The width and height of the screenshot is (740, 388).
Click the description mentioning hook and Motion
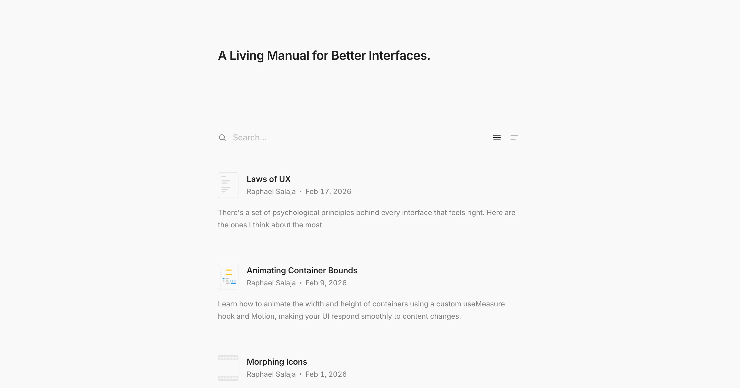pyautogui.click(x=361, y=310)
